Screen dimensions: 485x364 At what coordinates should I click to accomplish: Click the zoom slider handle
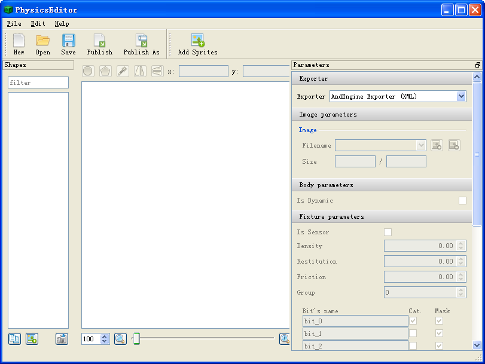coord(136,339)
